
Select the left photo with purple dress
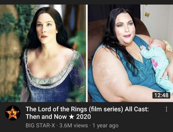coord(43,53)
